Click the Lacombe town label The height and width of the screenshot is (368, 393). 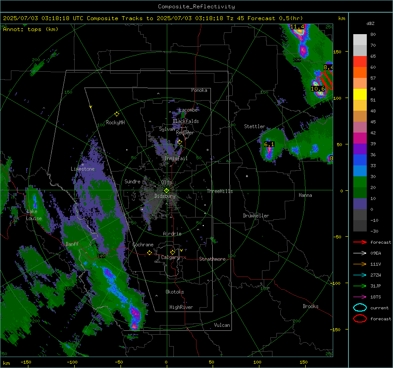(x=188, y=110)
